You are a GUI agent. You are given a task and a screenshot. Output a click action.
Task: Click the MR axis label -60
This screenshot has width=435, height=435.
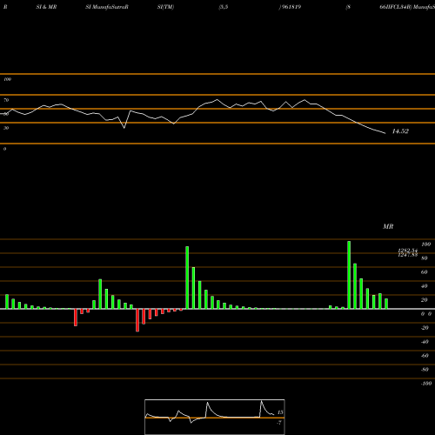(x=425, y=356)
